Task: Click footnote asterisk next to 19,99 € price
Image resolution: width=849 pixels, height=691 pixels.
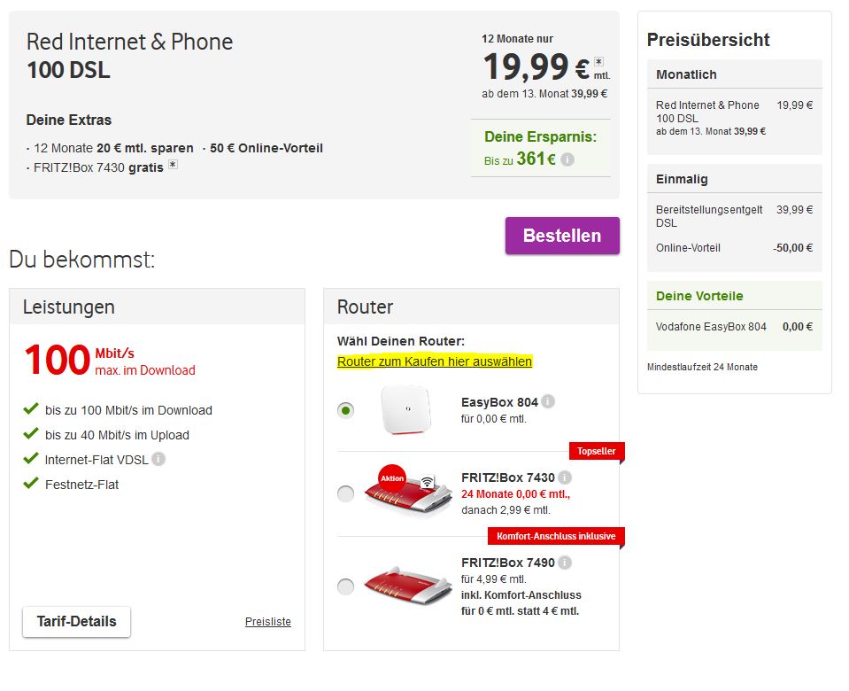Action: (x=599, y=62)
